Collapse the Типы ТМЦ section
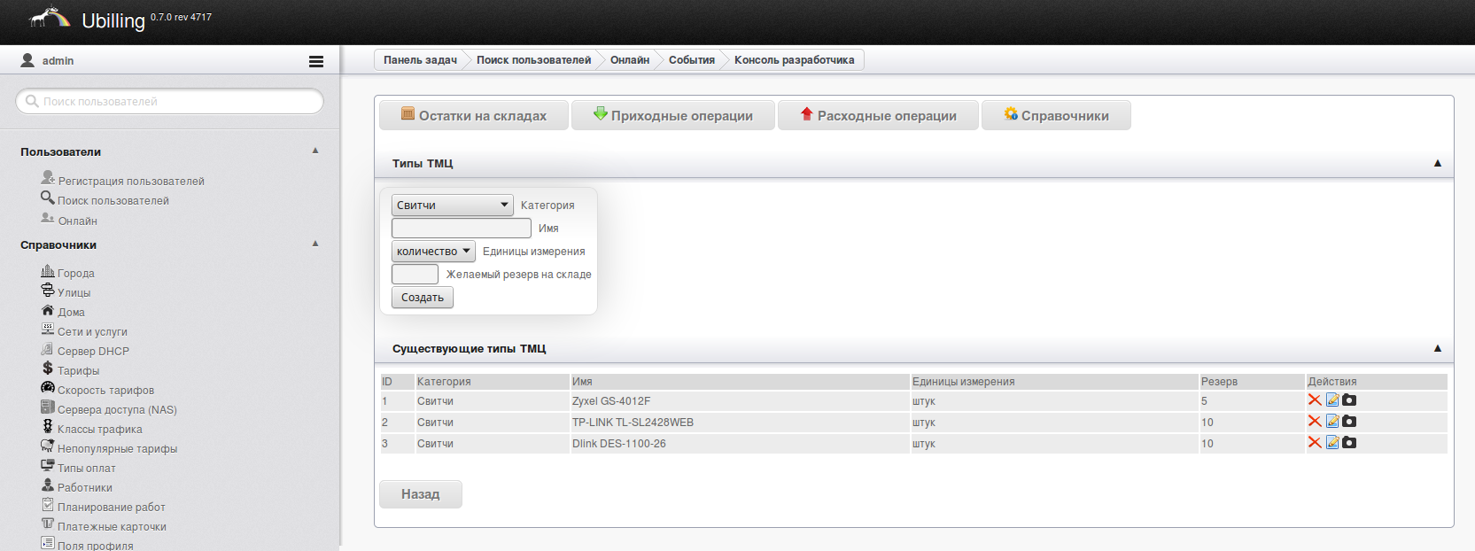 point(1437,164)
